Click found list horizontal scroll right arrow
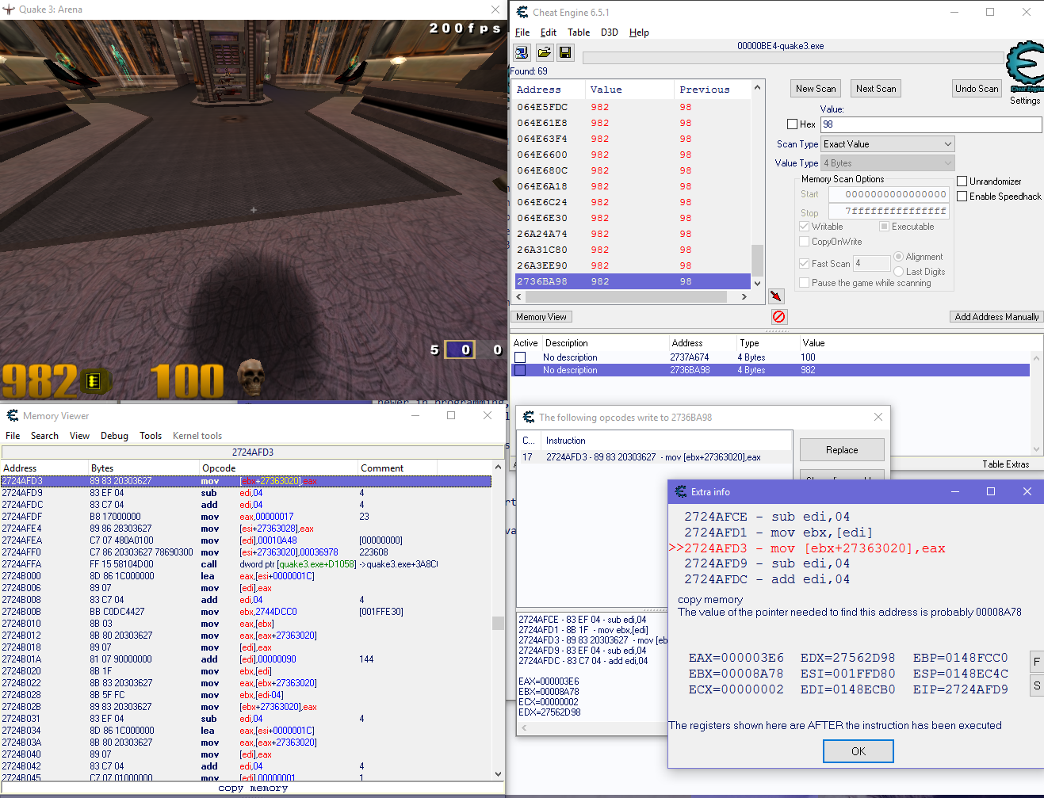 (x=744, y=296)
